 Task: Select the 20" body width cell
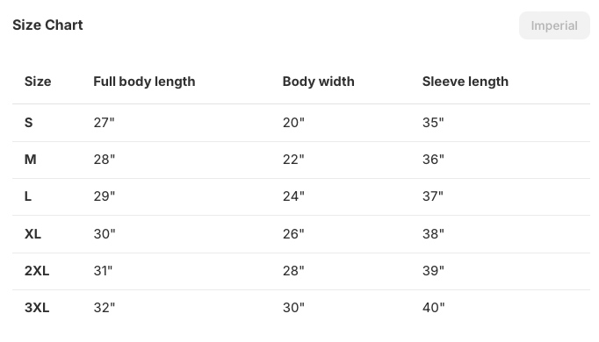[x=293, y=123]
